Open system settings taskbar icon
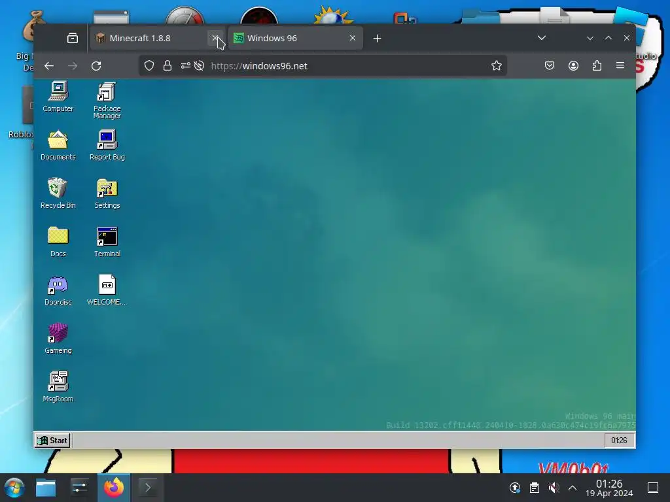670x502 pixels. tap(79, 488)
